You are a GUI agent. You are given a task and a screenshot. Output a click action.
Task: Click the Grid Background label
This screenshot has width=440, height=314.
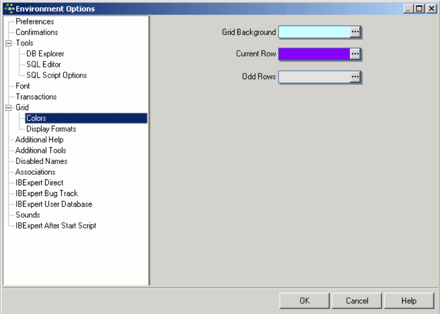[249, 32]
